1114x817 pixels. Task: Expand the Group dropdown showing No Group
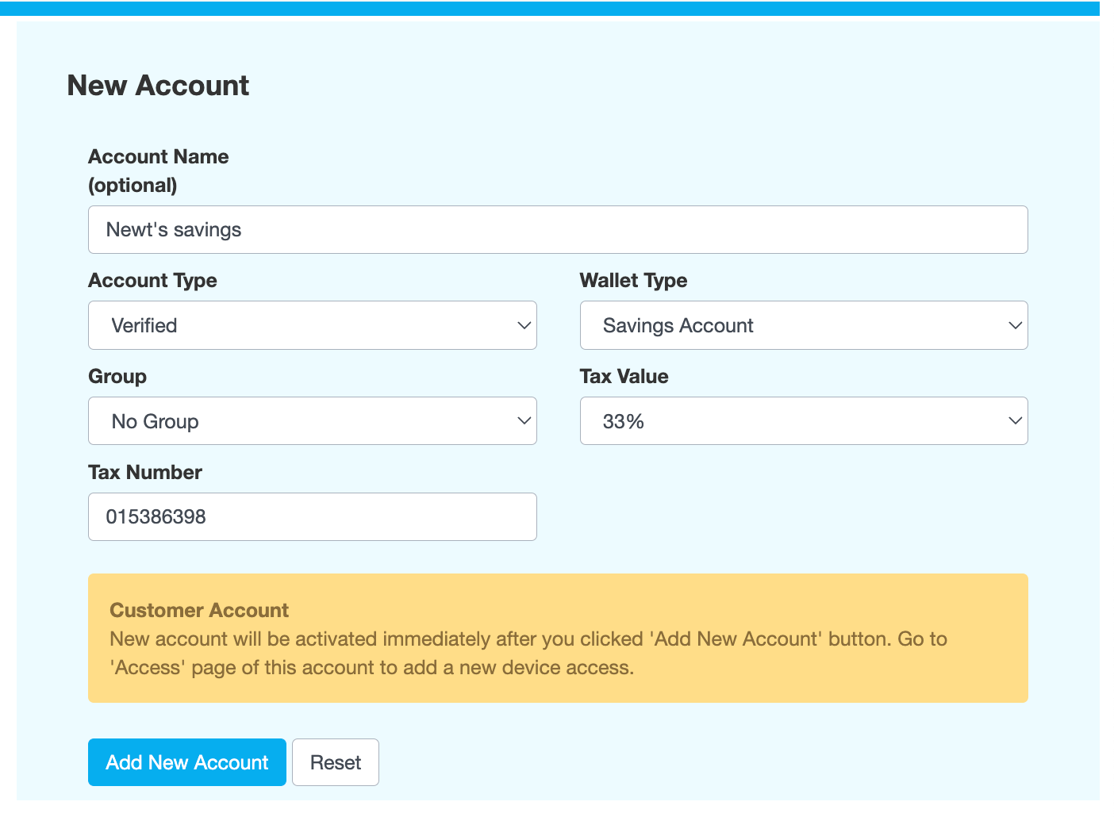coord(312,421)
